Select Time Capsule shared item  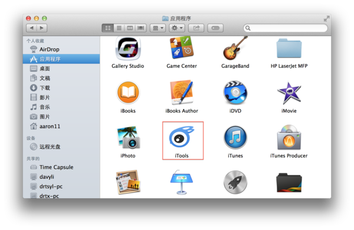[x=61, y=167]
